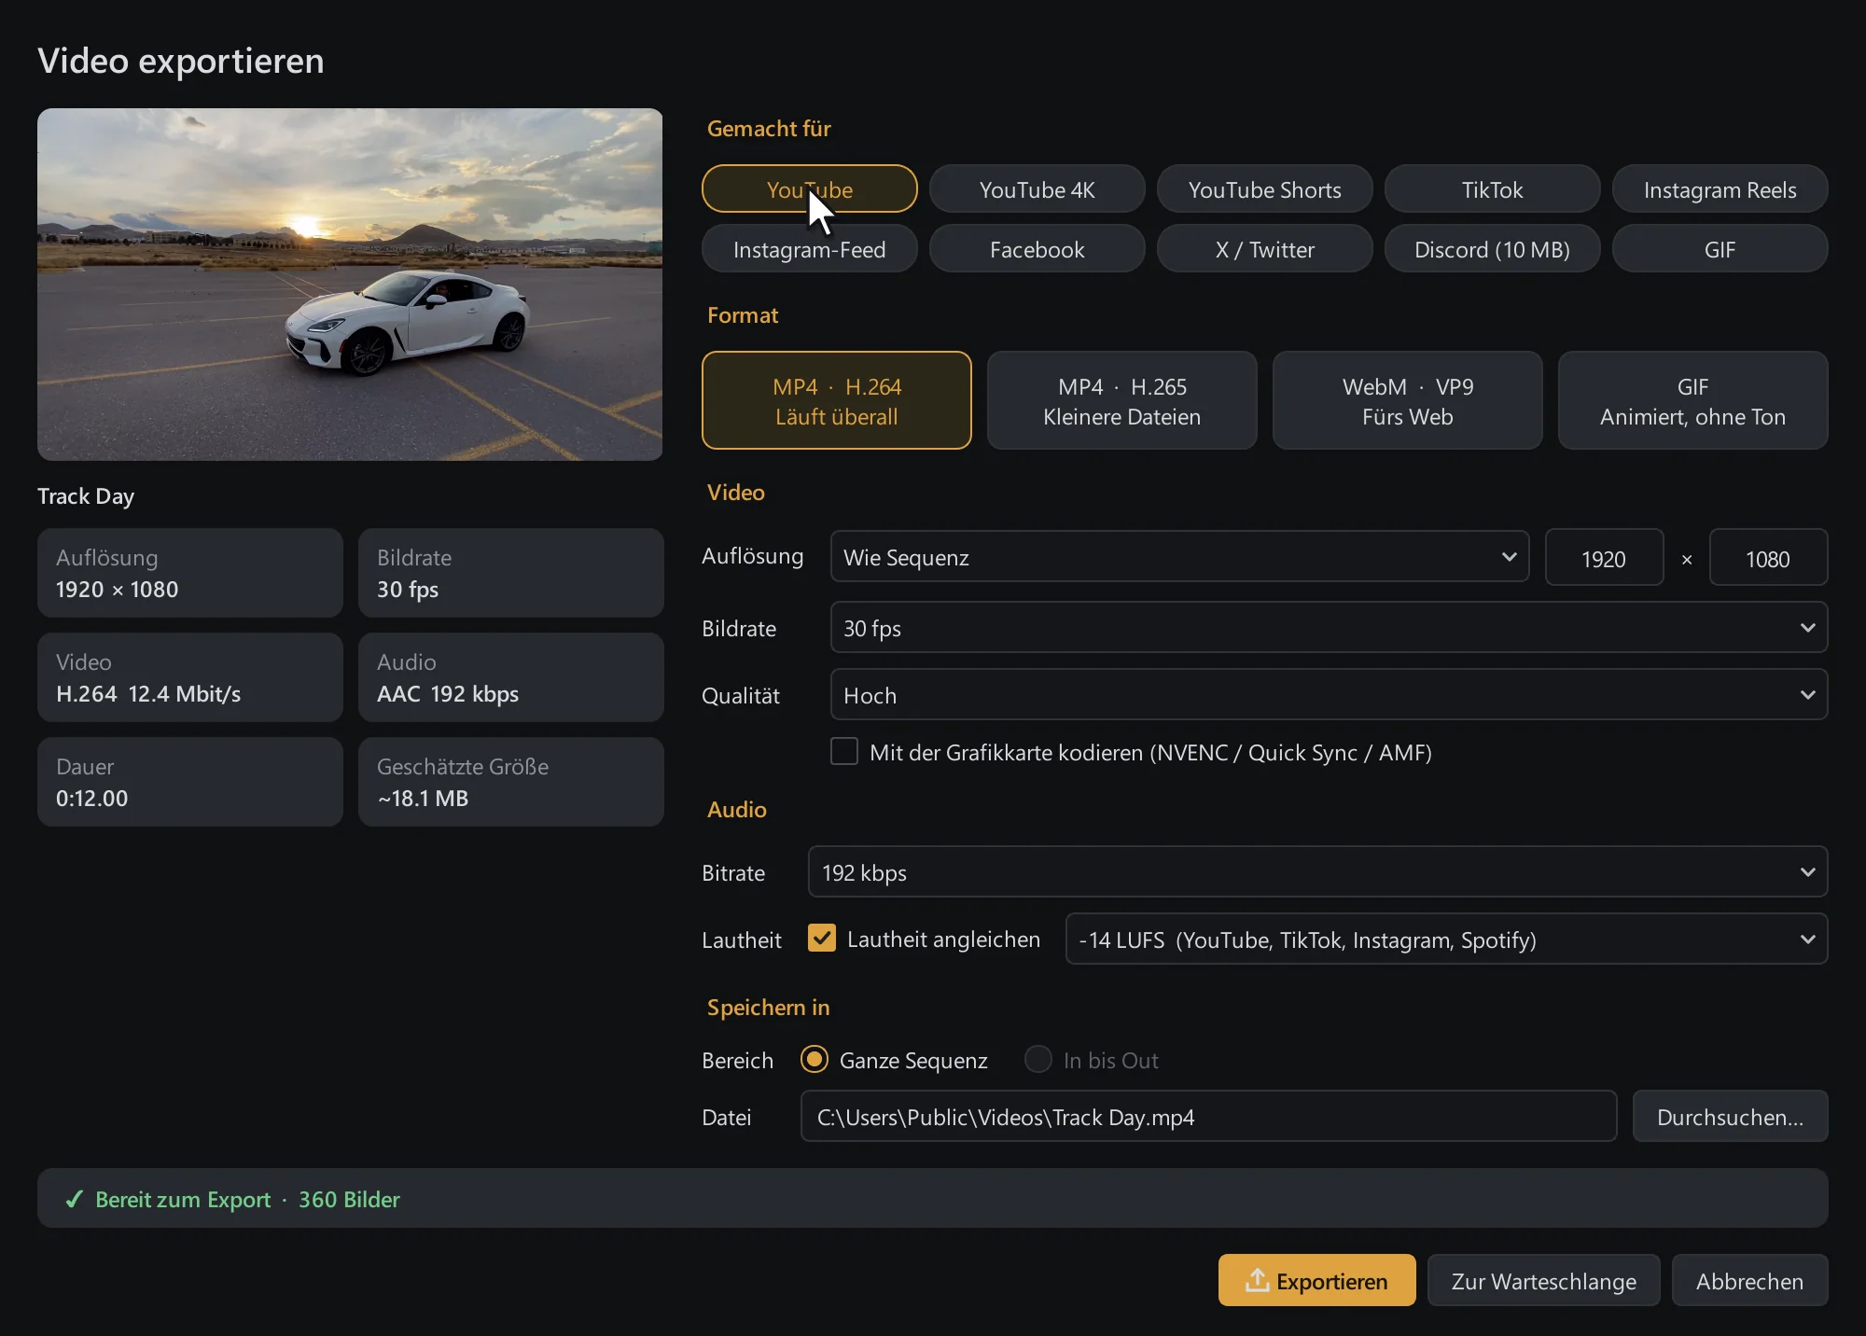The width and height of the screenshot is (1866, 1336).
Task: Select the GIF preset in Gemacht für
Action: pyautogui.click(x=1720, y=249)
